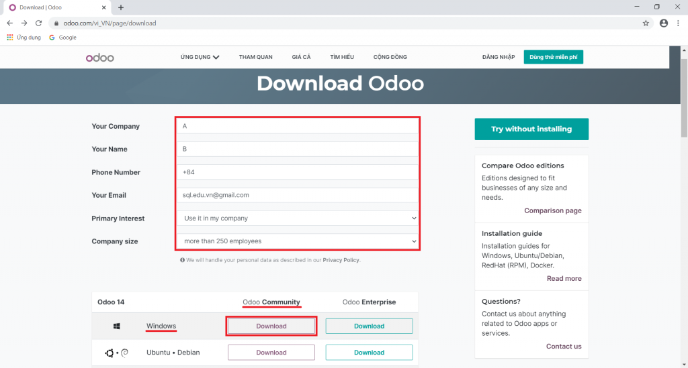Open the GIÁ CẢ menu item
This screenshot has width=688, height=368.
tap(301, 57)
